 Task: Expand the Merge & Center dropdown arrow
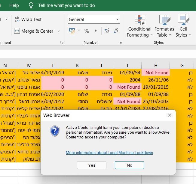click(59, 31)
